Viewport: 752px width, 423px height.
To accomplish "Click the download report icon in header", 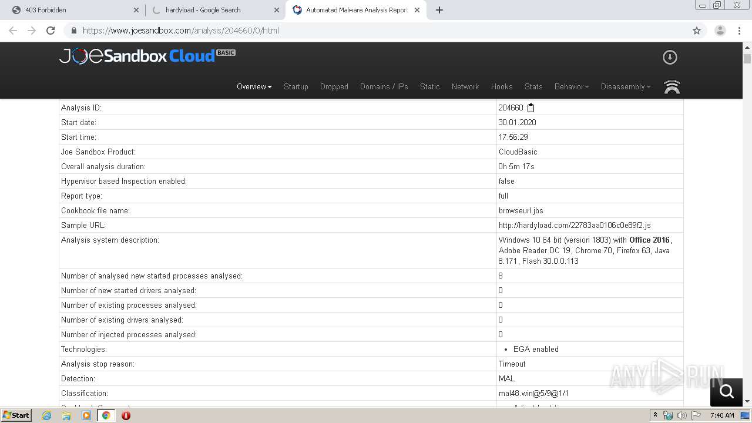I will 670,57.
